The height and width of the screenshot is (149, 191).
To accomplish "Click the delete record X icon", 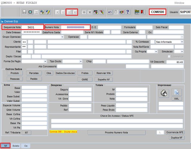I will (x=89, y=12).
